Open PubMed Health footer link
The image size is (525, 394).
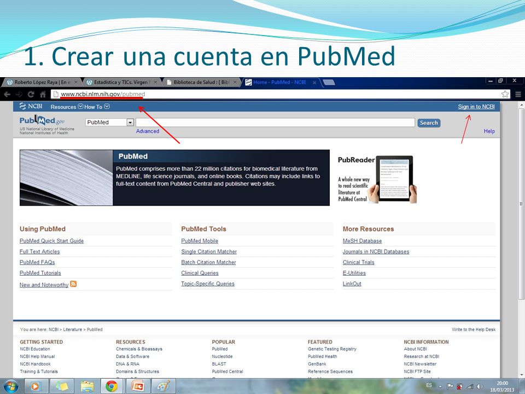323,356
